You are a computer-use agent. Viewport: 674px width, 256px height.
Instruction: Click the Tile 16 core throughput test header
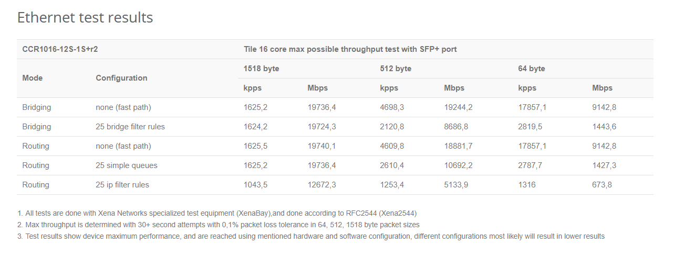[x=350, y=49]
